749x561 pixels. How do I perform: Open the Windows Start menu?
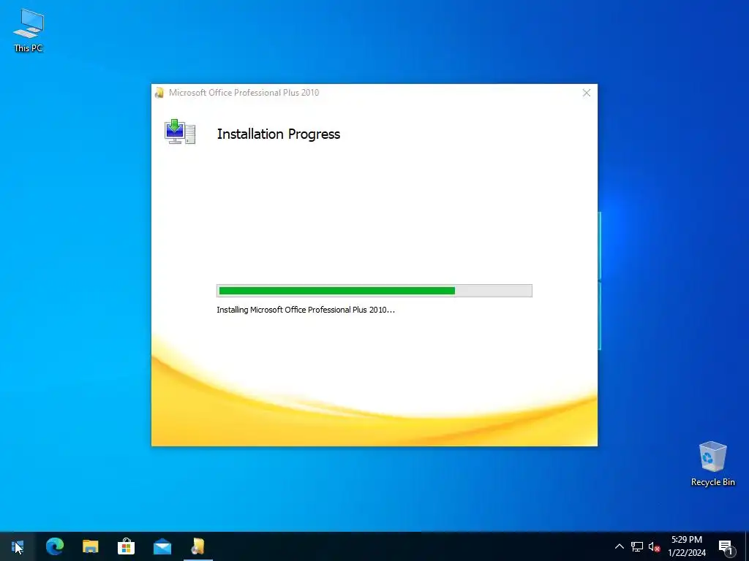(x=18, y=546)
